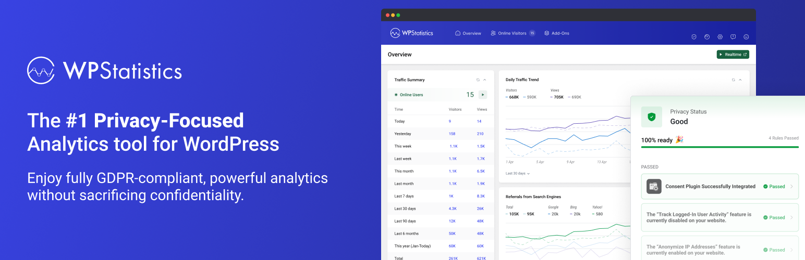Open settings gear icon in header
Screen dimensions: 805x260
coord(720,37)
